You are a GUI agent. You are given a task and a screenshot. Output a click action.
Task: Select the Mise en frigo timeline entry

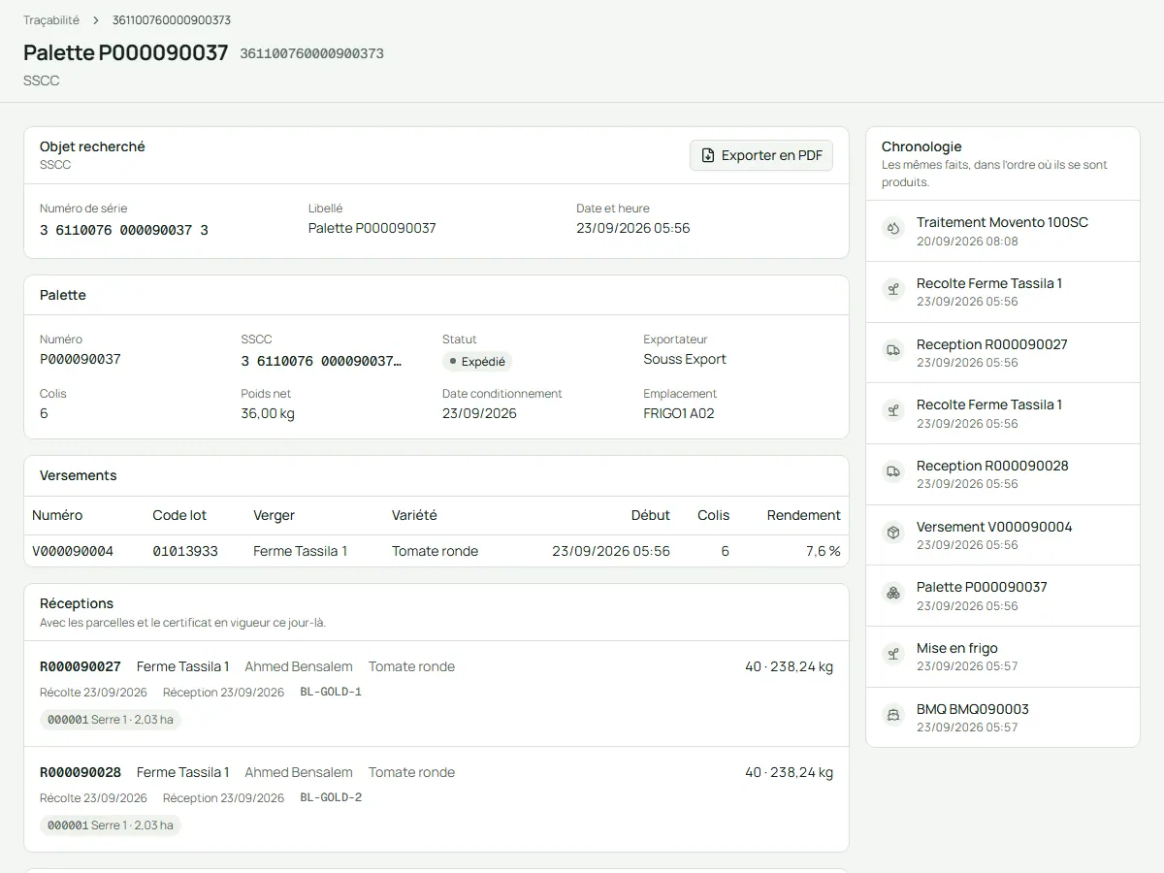tap(1003, 657)
